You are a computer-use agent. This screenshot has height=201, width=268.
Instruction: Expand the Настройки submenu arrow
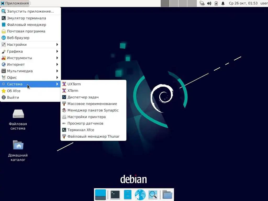tap(57, 44)
